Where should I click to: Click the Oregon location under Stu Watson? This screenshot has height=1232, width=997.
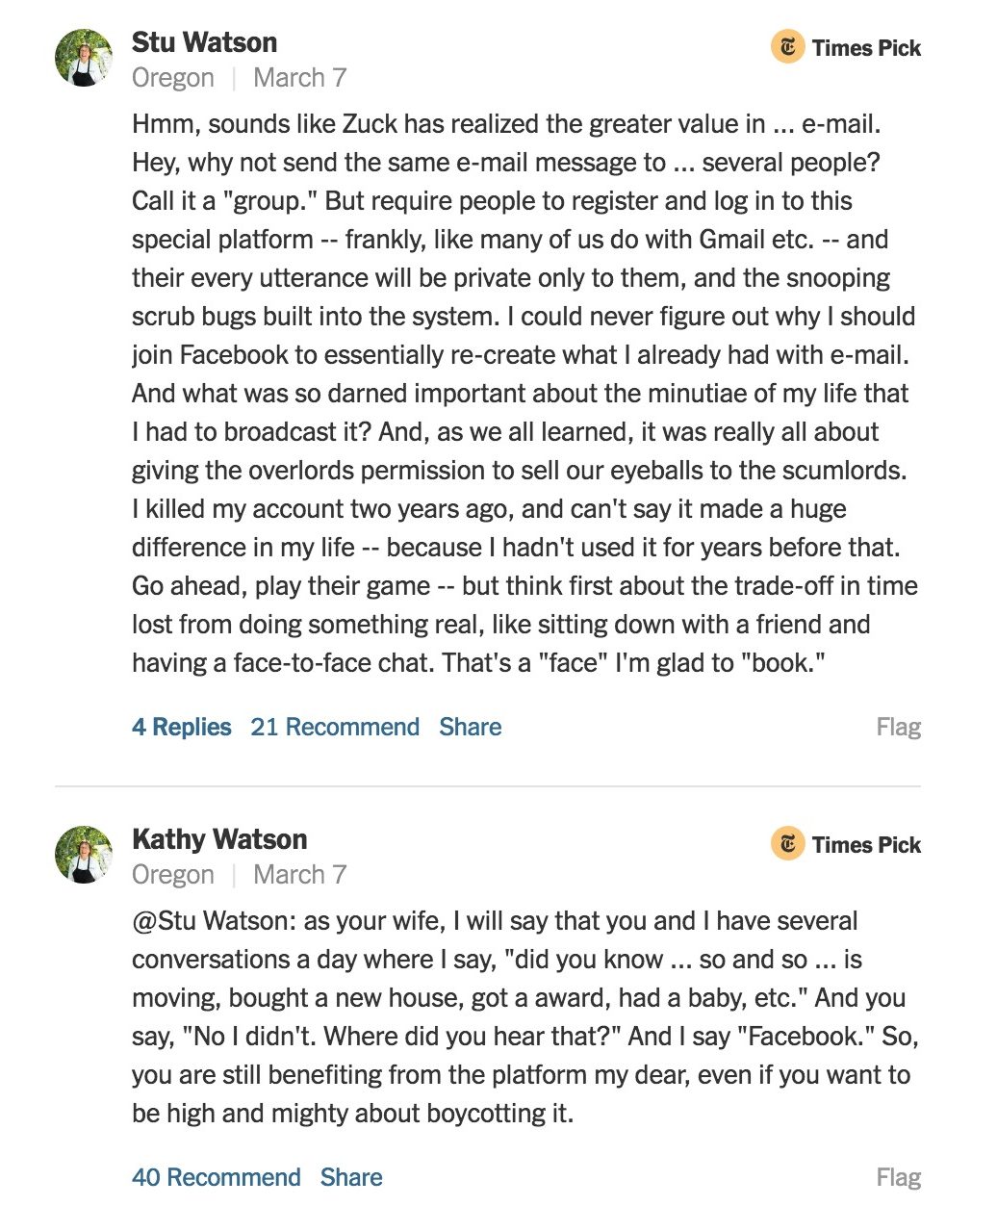[173, 78]
